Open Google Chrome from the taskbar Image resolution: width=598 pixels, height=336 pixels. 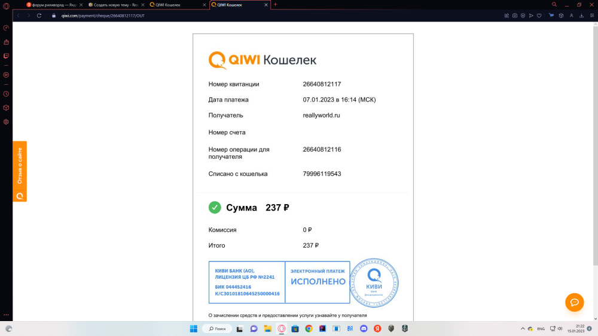(x=309, y=329)
